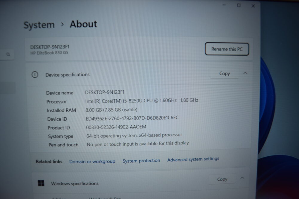Screen dimensions: 299x199
Task: Click the System type label
Action: [x=61, y=136]
